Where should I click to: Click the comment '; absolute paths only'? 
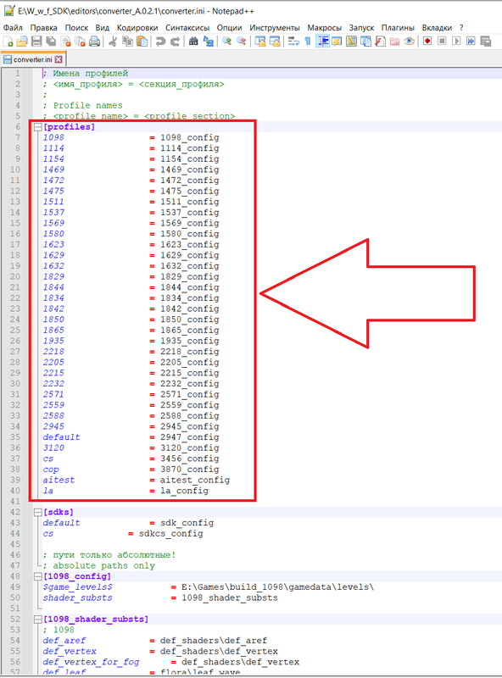click(98, 565)
